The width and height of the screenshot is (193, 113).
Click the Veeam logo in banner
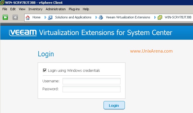coord(23,33)
